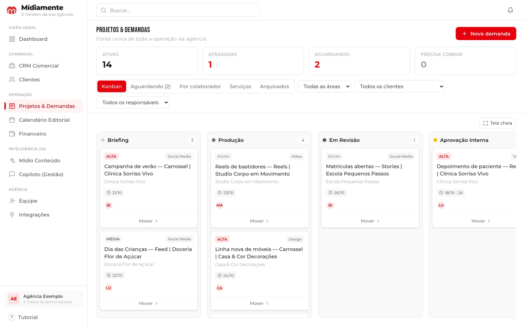Focus the Buscar search field
This screenshot has height=328, width=525.
pos(178,10)
